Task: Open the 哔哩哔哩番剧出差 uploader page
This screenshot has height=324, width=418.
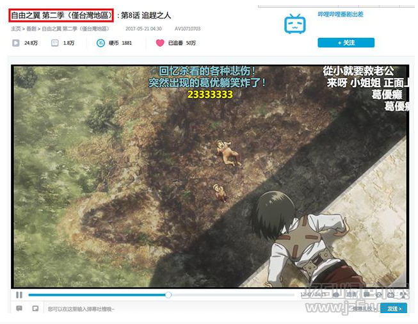Action: (x=341, y=14)
